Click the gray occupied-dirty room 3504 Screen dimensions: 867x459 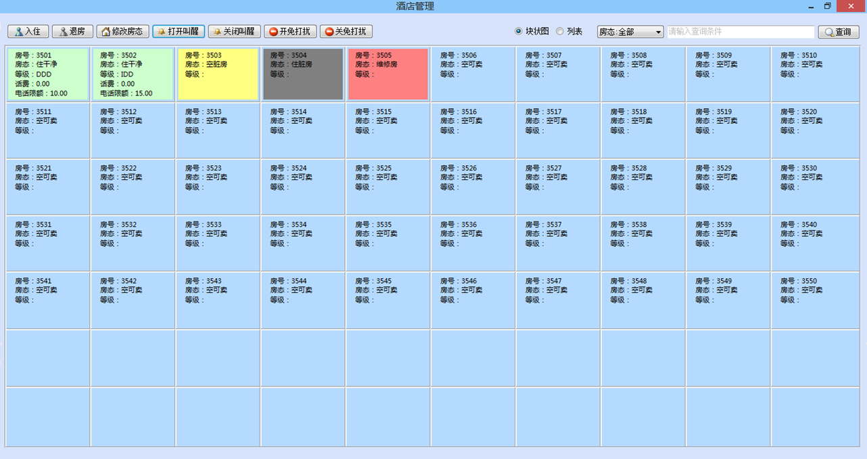click(303, 74)
